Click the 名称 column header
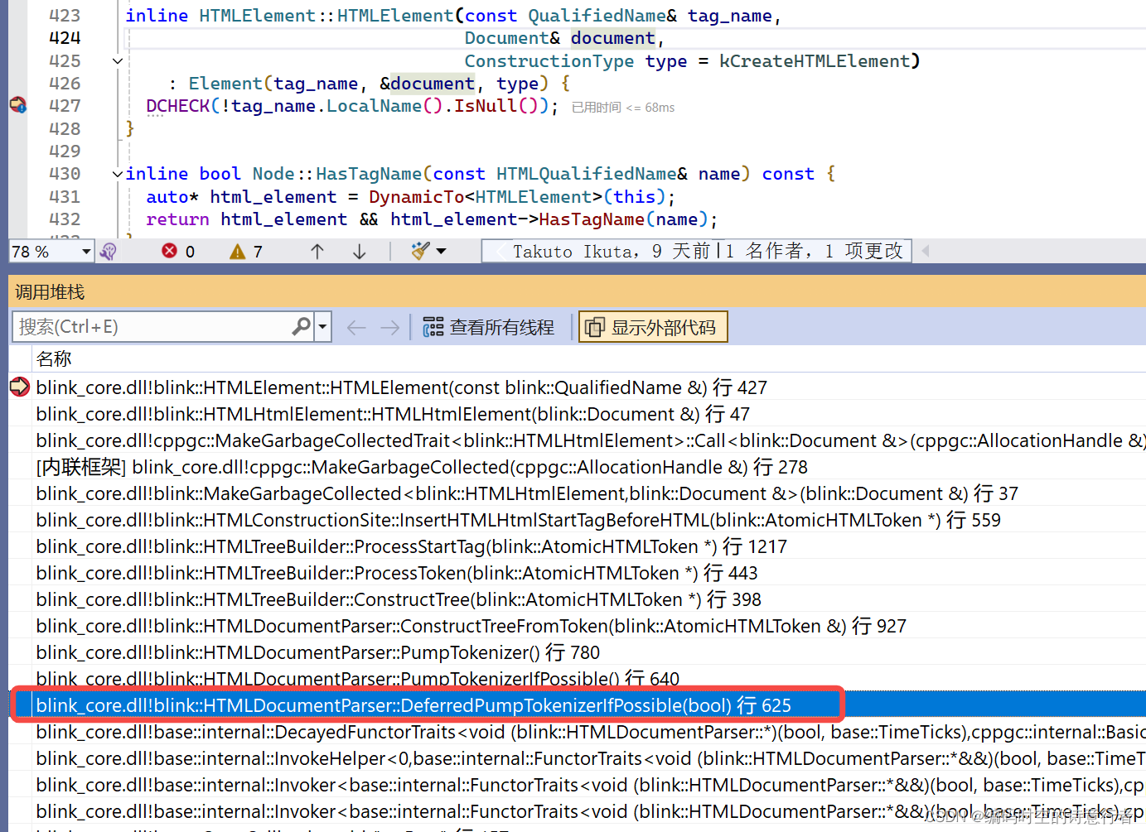1146x832 pixels. pos(54,358)
